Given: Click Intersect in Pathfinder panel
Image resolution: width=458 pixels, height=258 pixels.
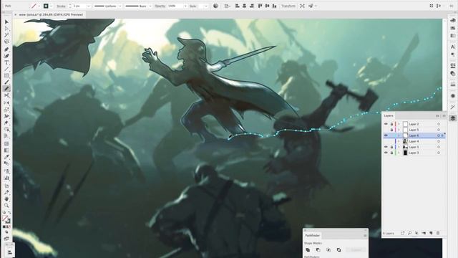Looking at the screenshot, I should [328, 250].
